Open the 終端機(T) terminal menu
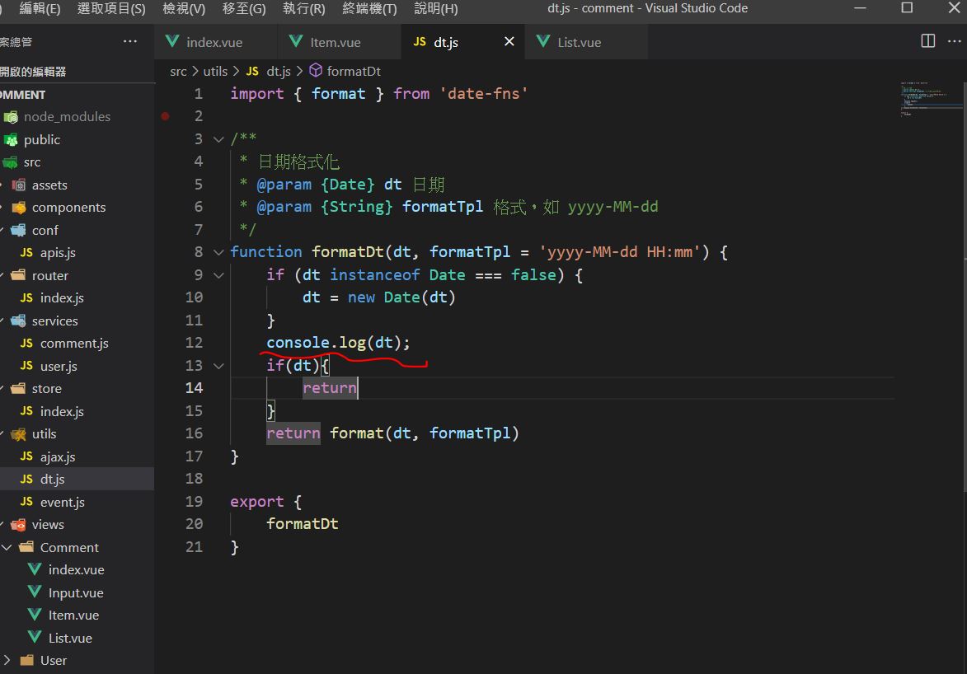The height and width of the screenshot is (674, 967). coord(369,8)
